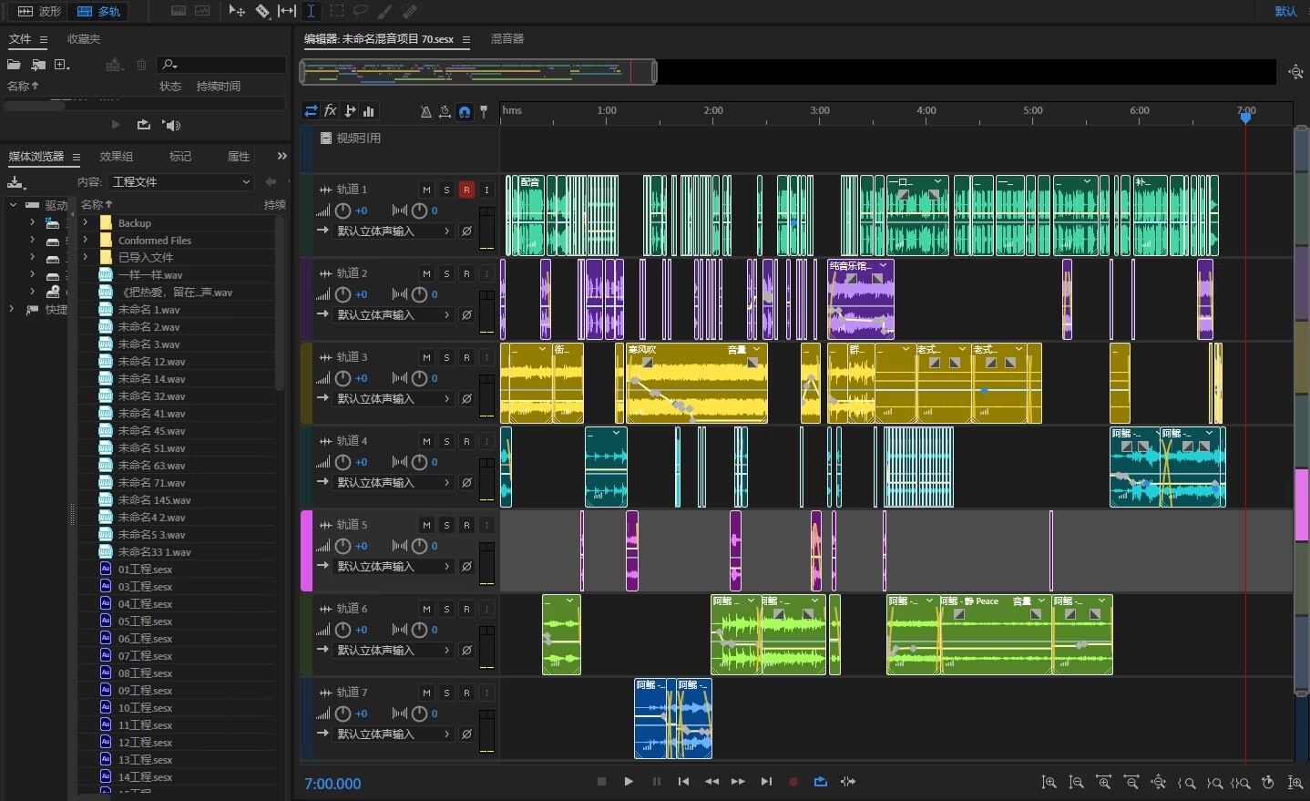Toggle loop playback in transport bar
The width and height of the screenshot is (1310, 801).
820,782
